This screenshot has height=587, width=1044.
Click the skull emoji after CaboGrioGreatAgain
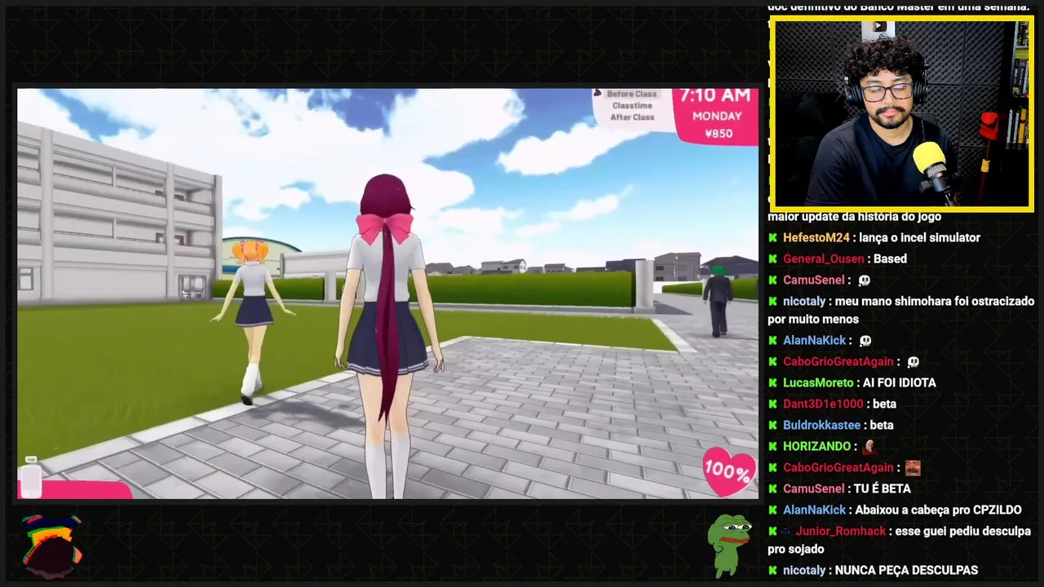click(x=913, y=361)
